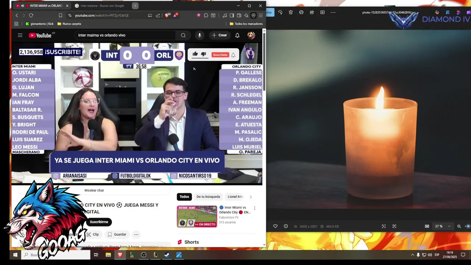Open options for Futbolístico TV video
The image size is (471, 265).
(x=254, y=208)
